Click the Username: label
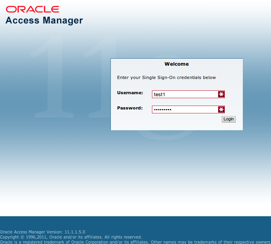This screenshot has width=271, height=244. [130, 93]
